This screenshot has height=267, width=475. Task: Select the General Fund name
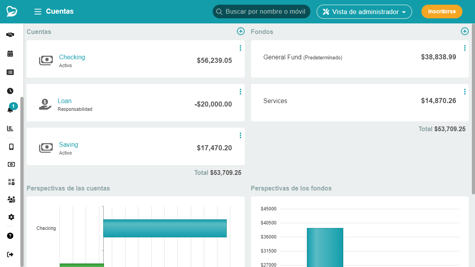pos(282,57)
